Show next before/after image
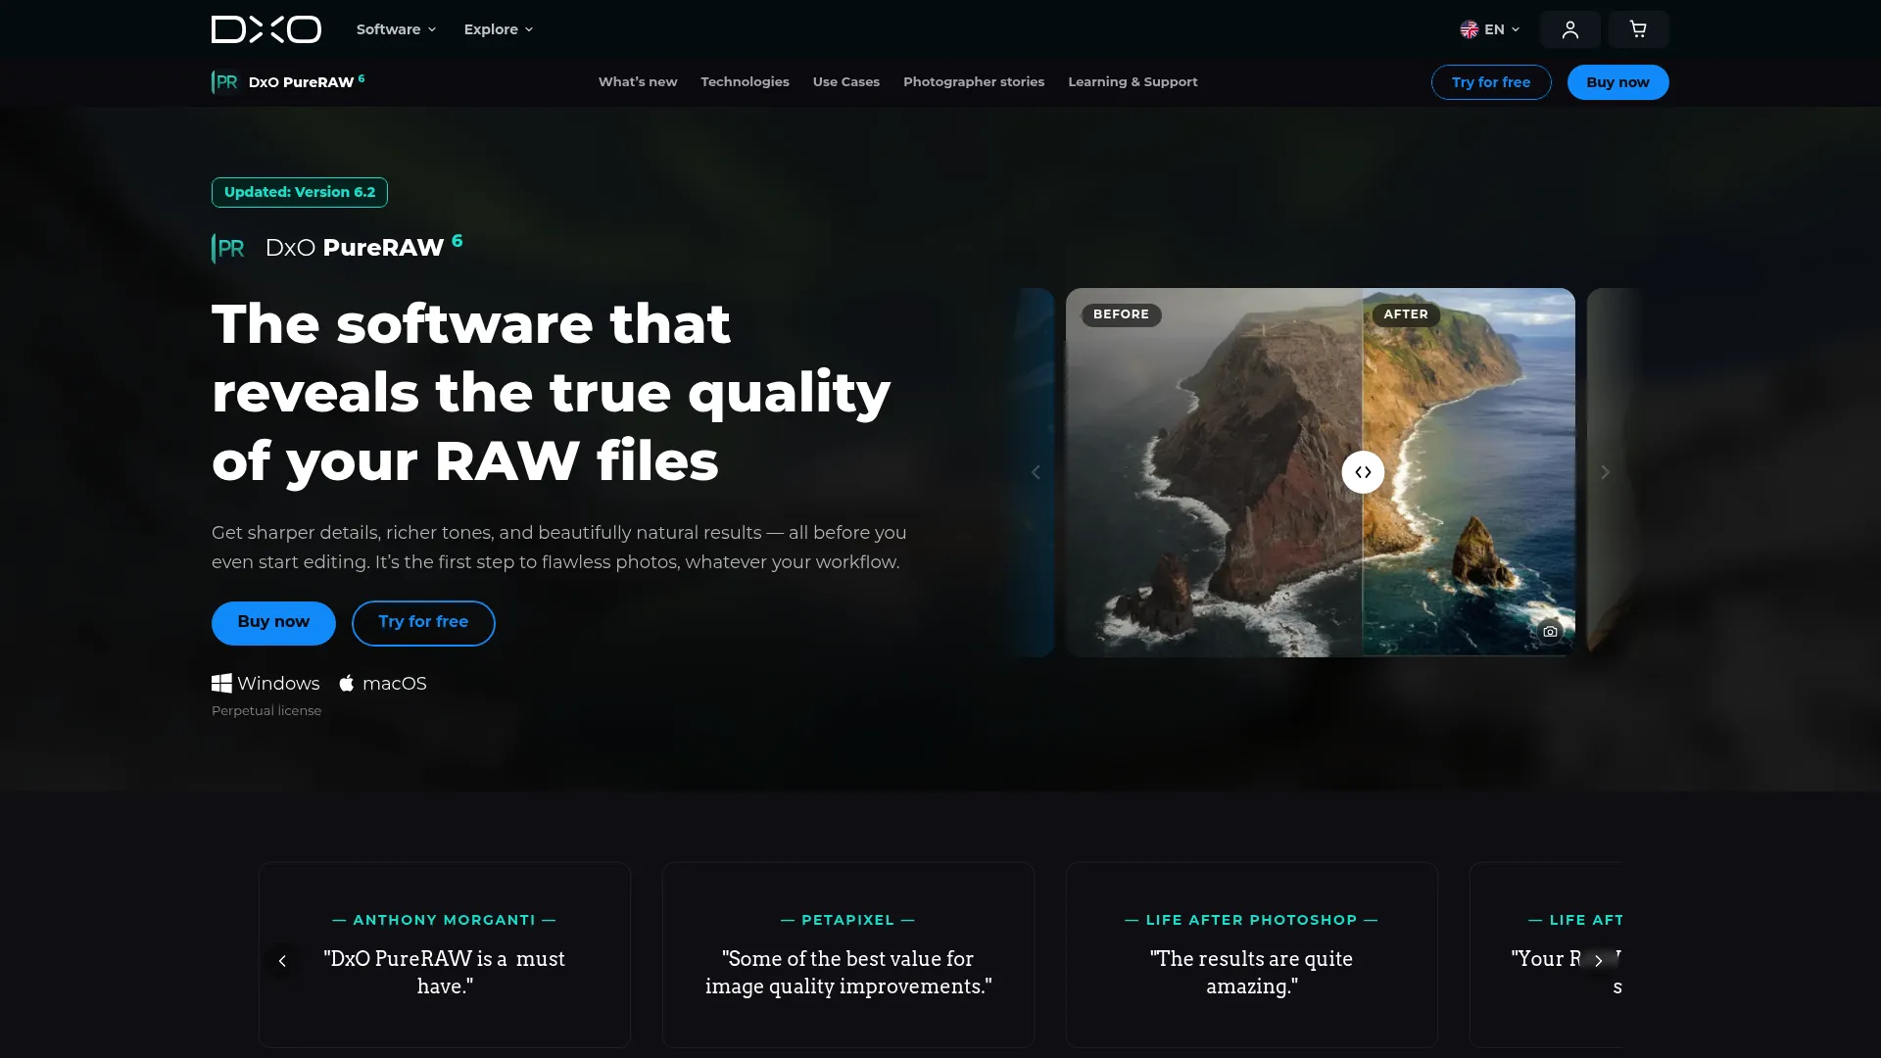This screenshot has width=1881, height=1058. pos(1605,472)
